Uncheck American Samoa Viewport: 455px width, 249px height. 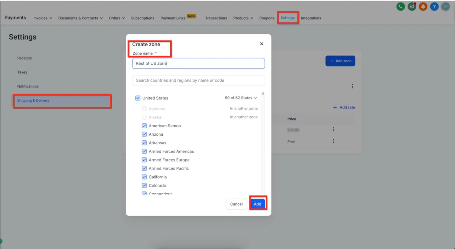144,126
